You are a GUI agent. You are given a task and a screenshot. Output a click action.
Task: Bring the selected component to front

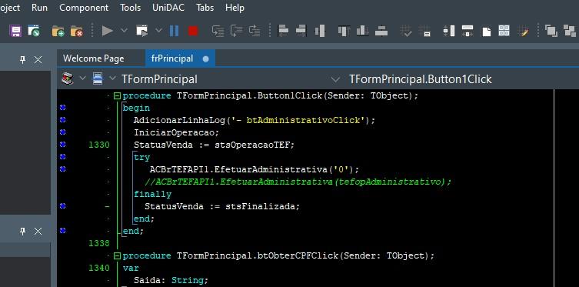pos(551,31)
